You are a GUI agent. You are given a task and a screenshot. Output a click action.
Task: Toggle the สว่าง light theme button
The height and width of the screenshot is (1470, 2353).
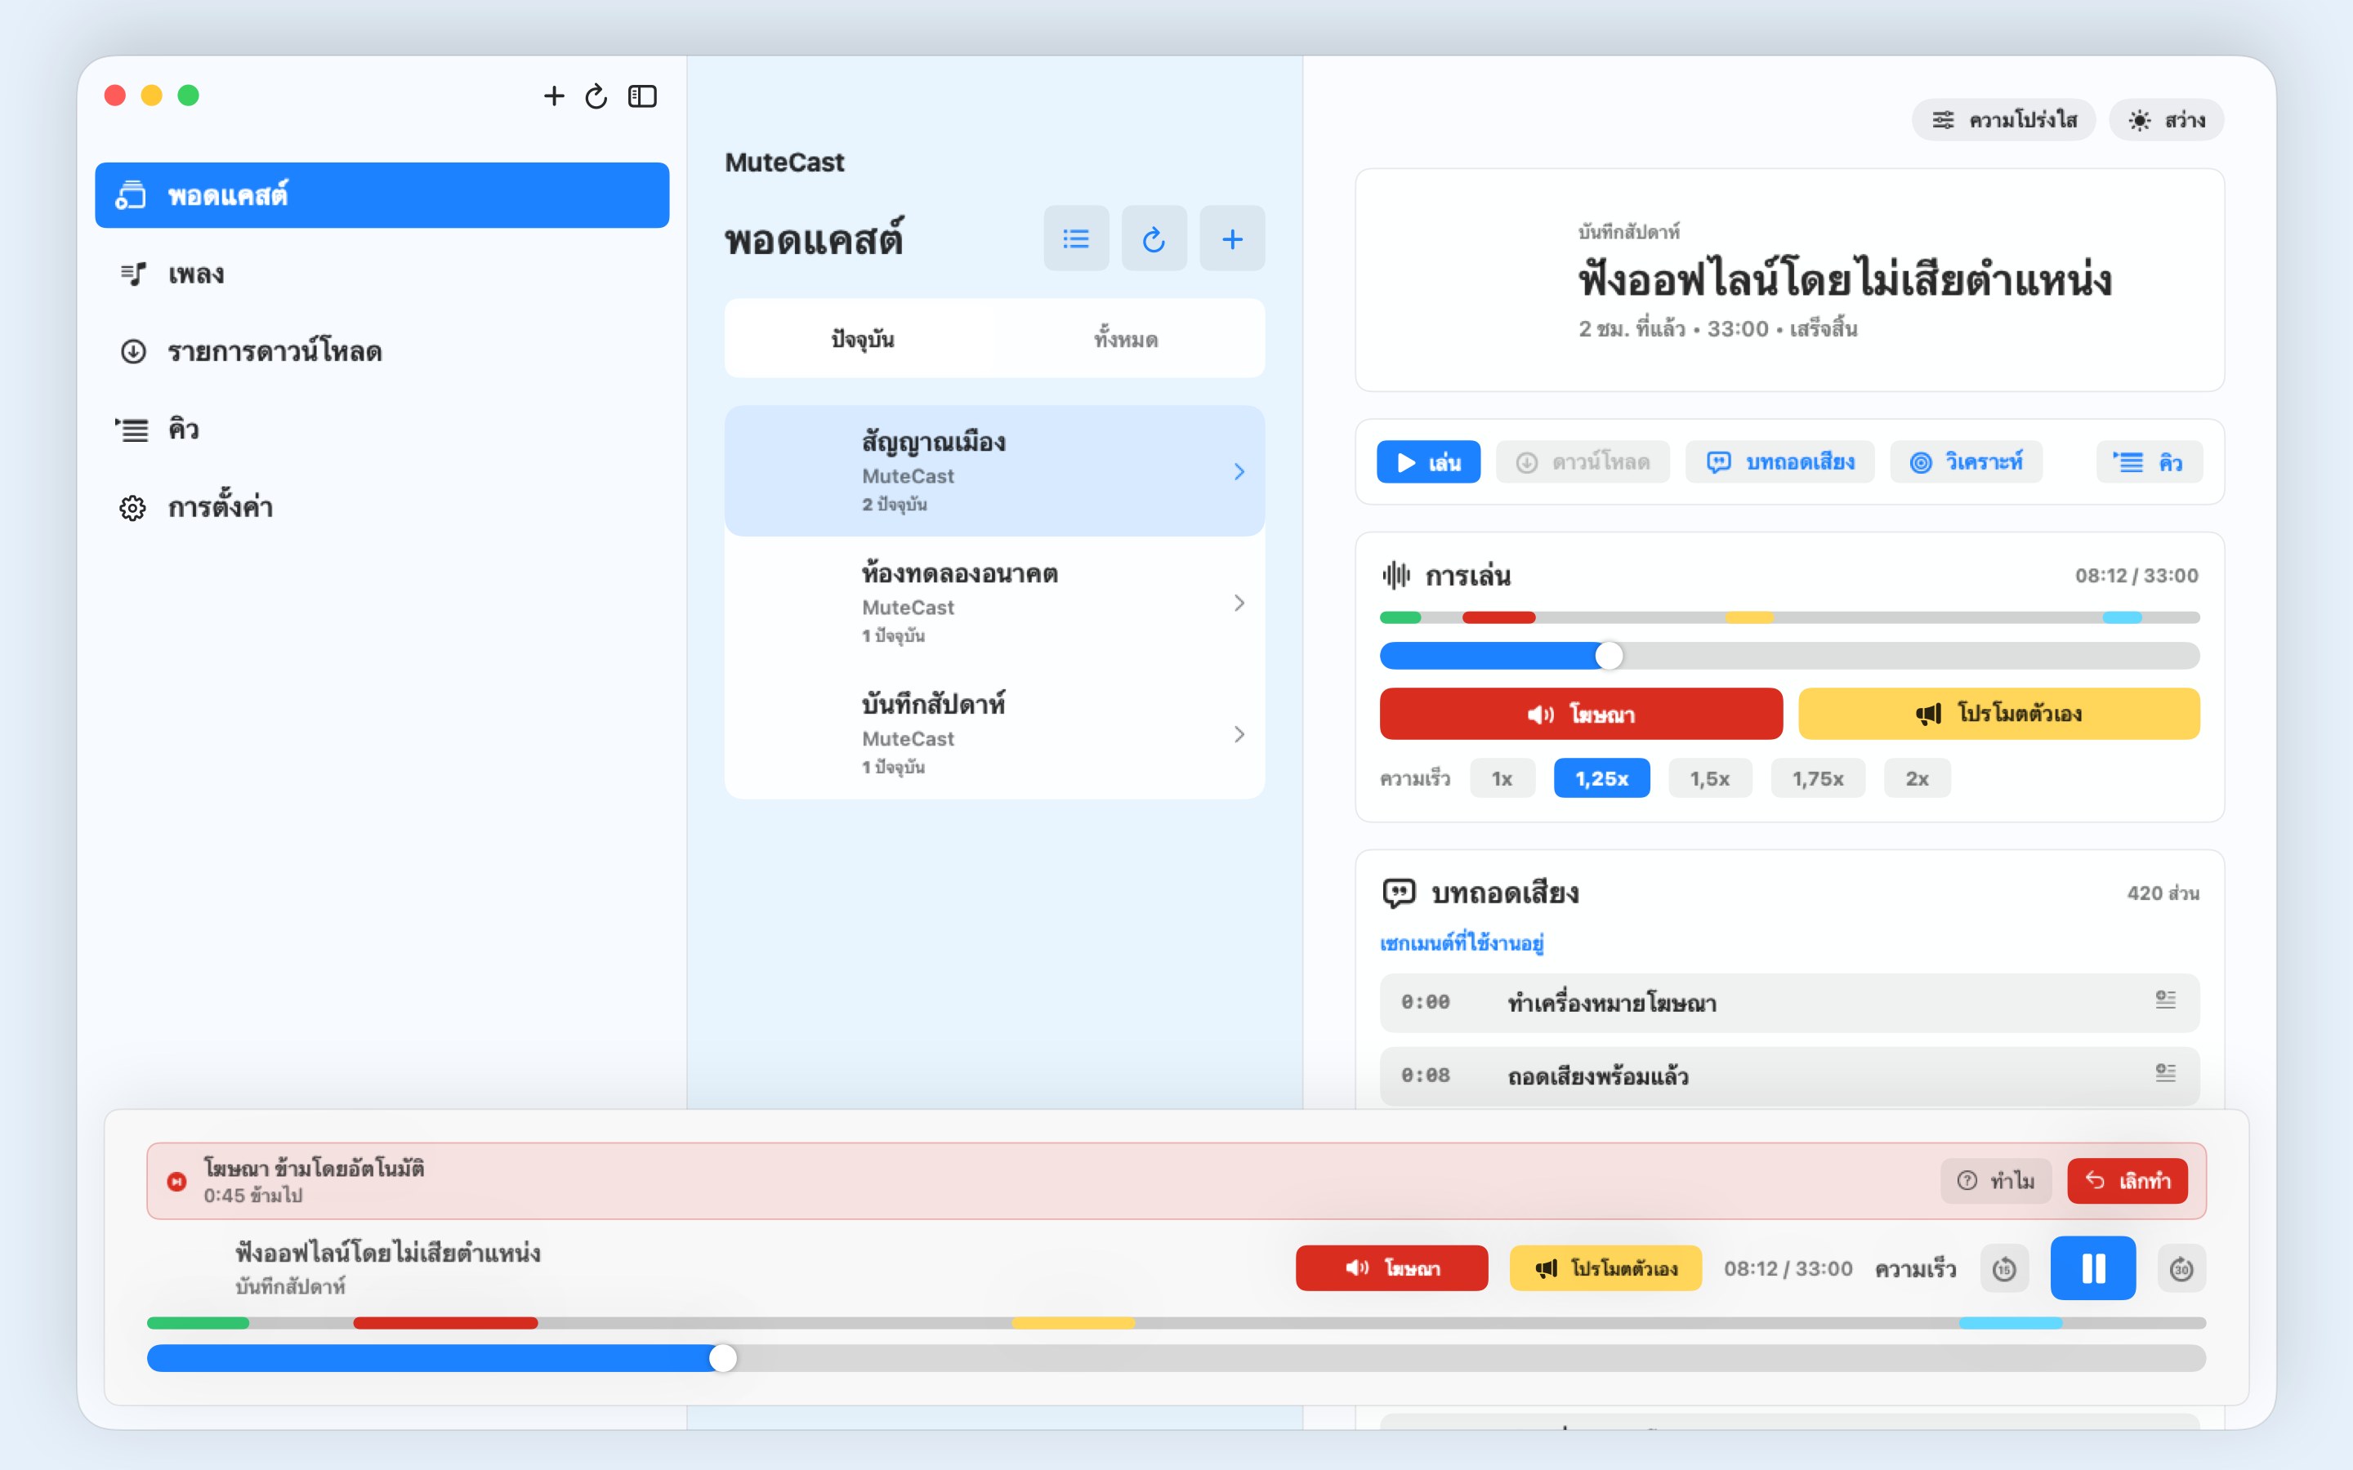2165,119
